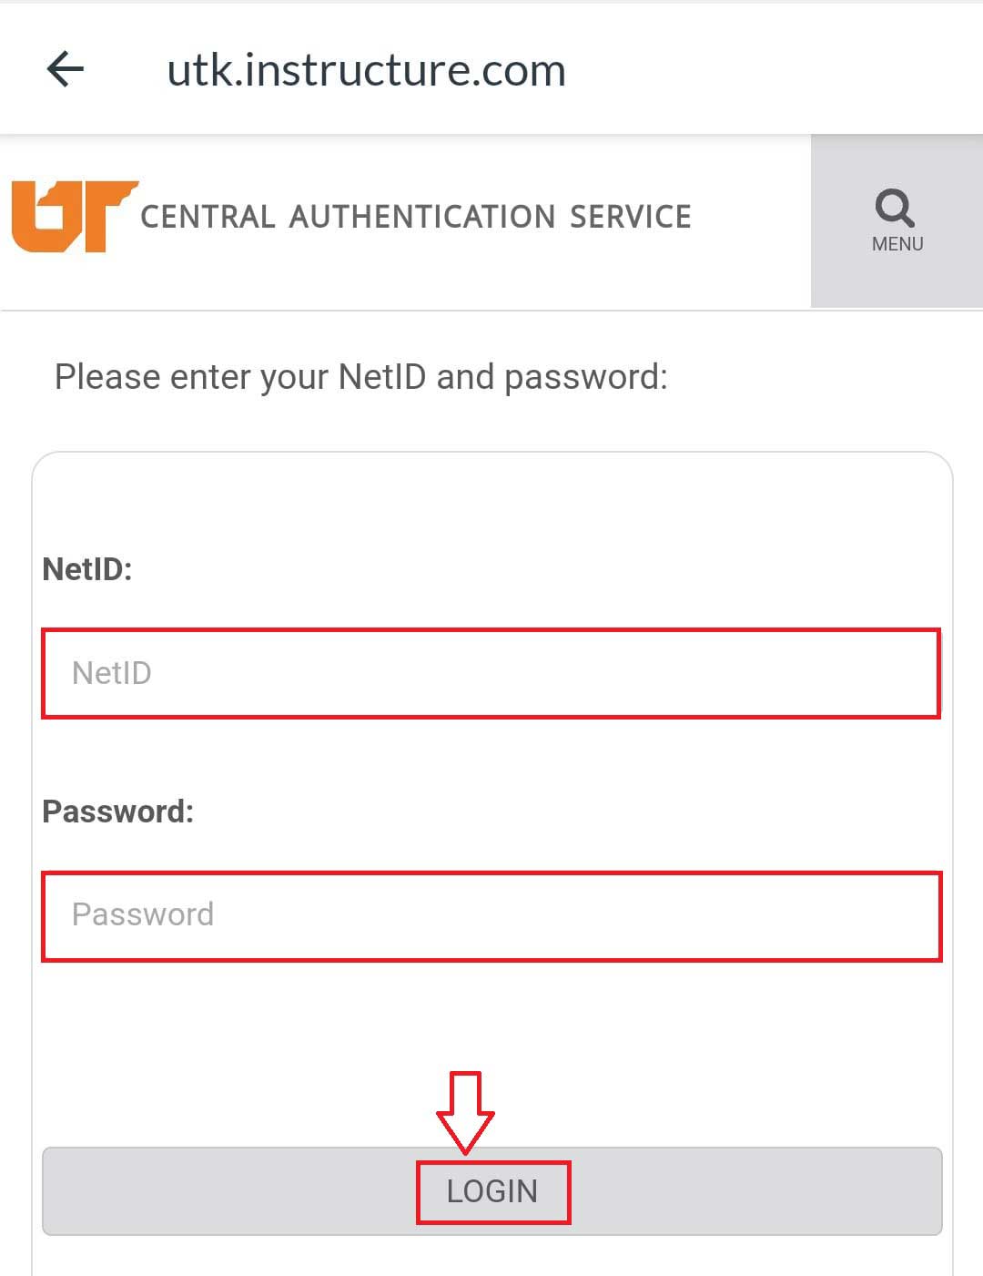The height and width of the screenshot is (1276, 983).
Task: Click the Central Authentication Service heading
Action: click(416, 217)
